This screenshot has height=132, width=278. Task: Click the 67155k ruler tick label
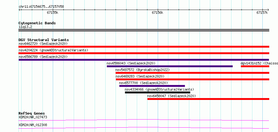[x=52, y=12]
